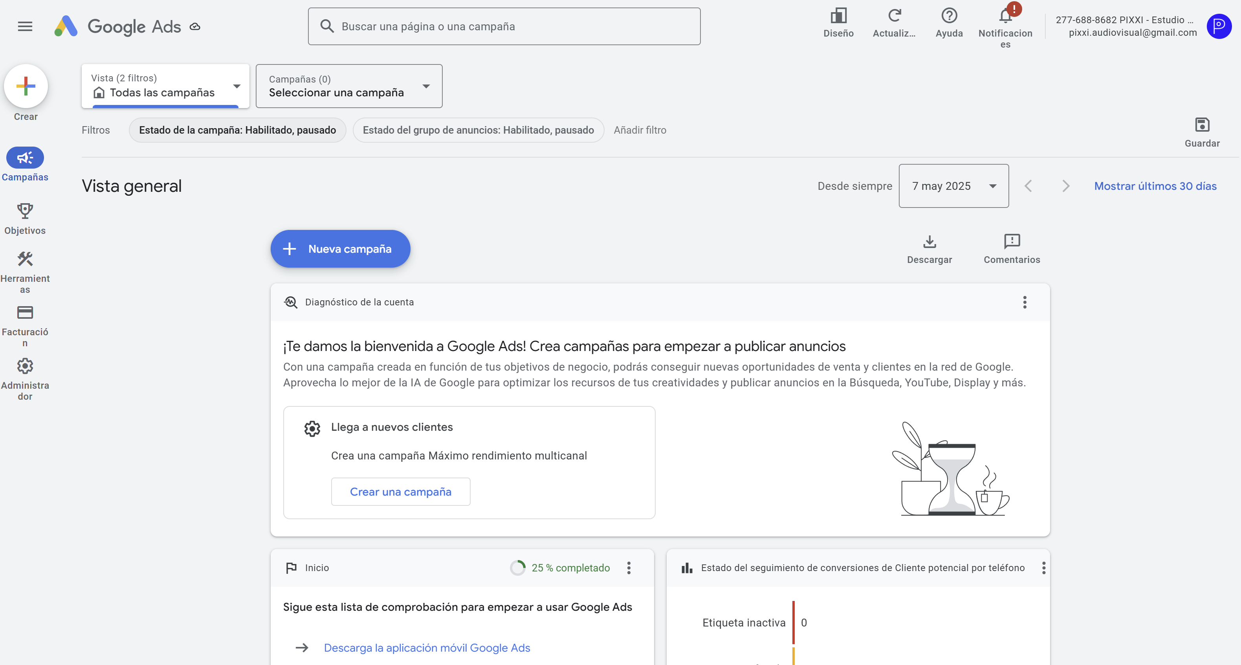This screenshot has height=665, width=1241.
Task: Open Comentarios feedback
Action: (x=1012, y=250)
